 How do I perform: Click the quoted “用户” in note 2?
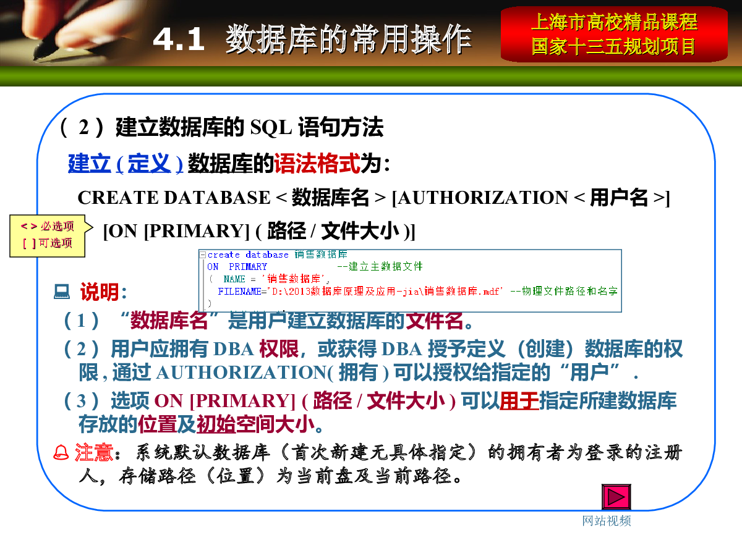click(589, 373)
